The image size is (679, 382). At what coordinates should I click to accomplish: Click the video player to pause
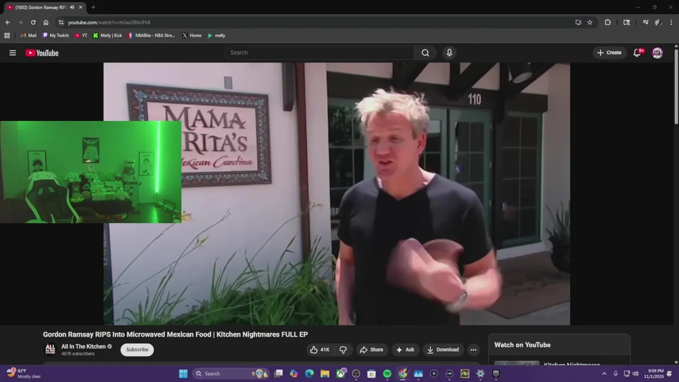(x=336, y=194)
